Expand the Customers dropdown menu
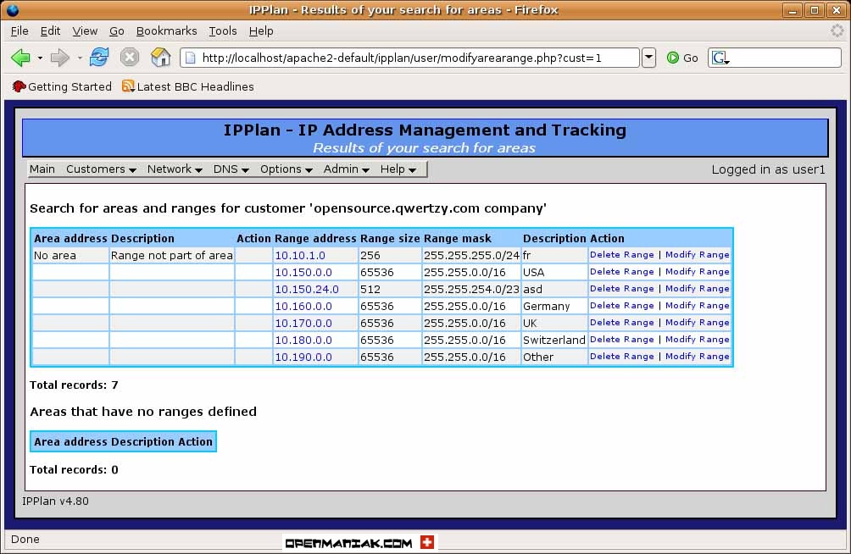The image size is (851, 554). [101, 169]
